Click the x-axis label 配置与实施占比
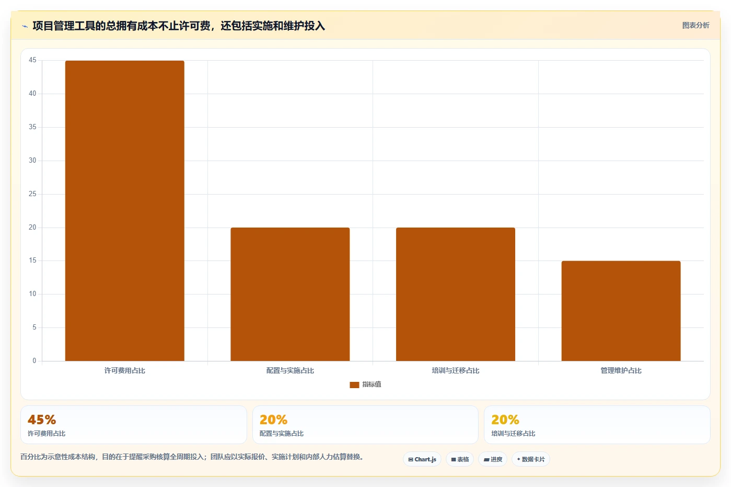 [290, 370]
